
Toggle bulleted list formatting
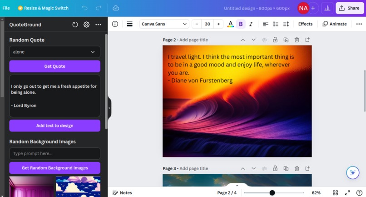(276, 24)
